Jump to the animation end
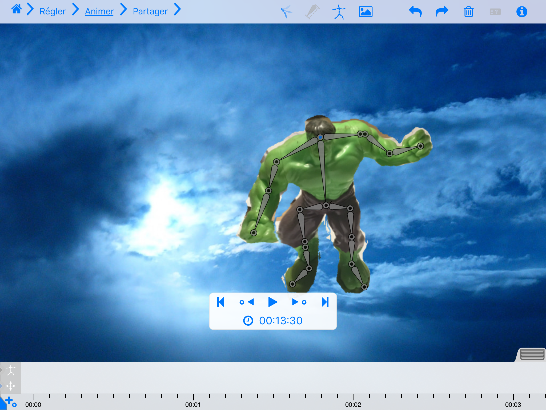This screenshot has height=410, width=546. (325, 302)
